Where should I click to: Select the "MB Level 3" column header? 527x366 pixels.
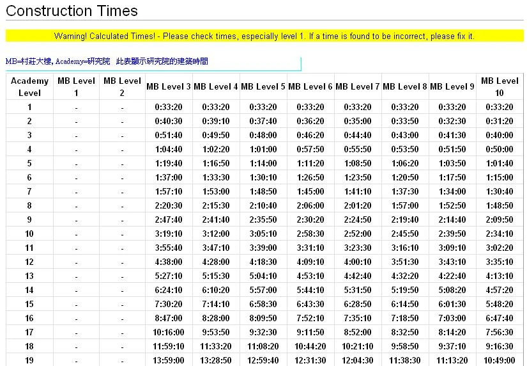point(169,86)
